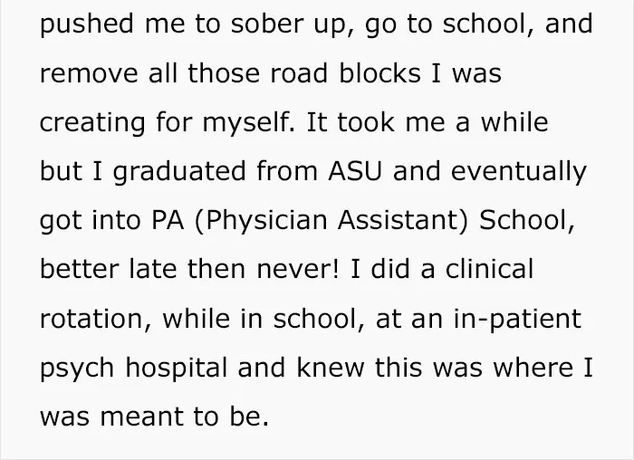Click the word "eventually" in the fourth line
The height and width of the screenshot is (460, 634).
519,173
